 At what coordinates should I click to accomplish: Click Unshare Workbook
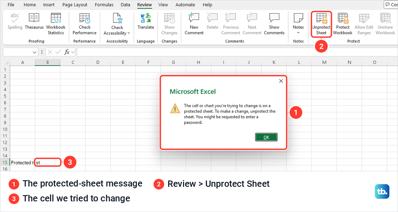pos(385,24)
